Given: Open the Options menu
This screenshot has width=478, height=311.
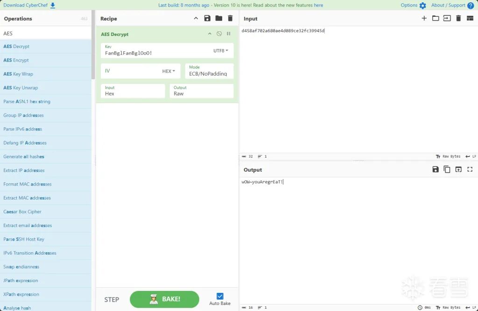Looking at the screenshot, I should (x=409, y=5).
